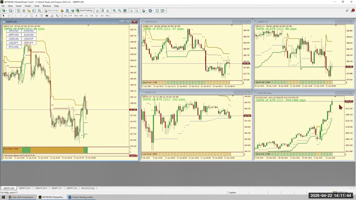Load AUDUSD symbol button on chart
356x200 pixels.
pyautogui.click(x=29, y=35)
